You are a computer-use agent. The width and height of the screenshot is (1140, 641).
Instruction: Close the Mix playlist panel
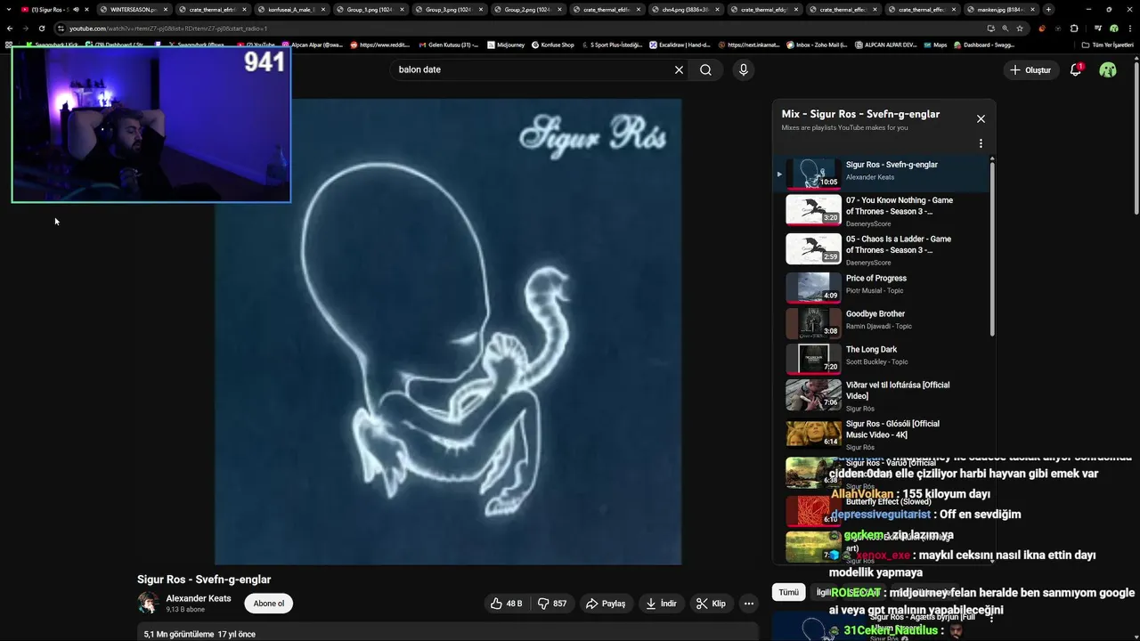[981, 118]
